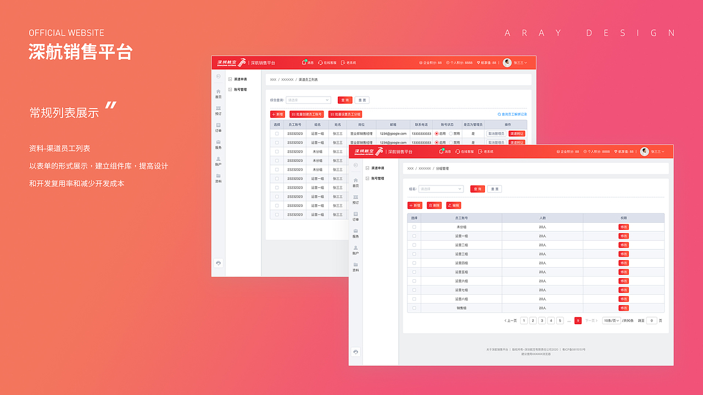Open 消息 bell in group management window
This screenshot has height=395, width=703.
[445, 151]
